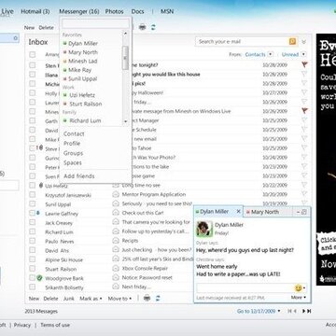Open the Messenger (16) menu
This screenshot has width=336, height=336.
click(x=79, y=11)
